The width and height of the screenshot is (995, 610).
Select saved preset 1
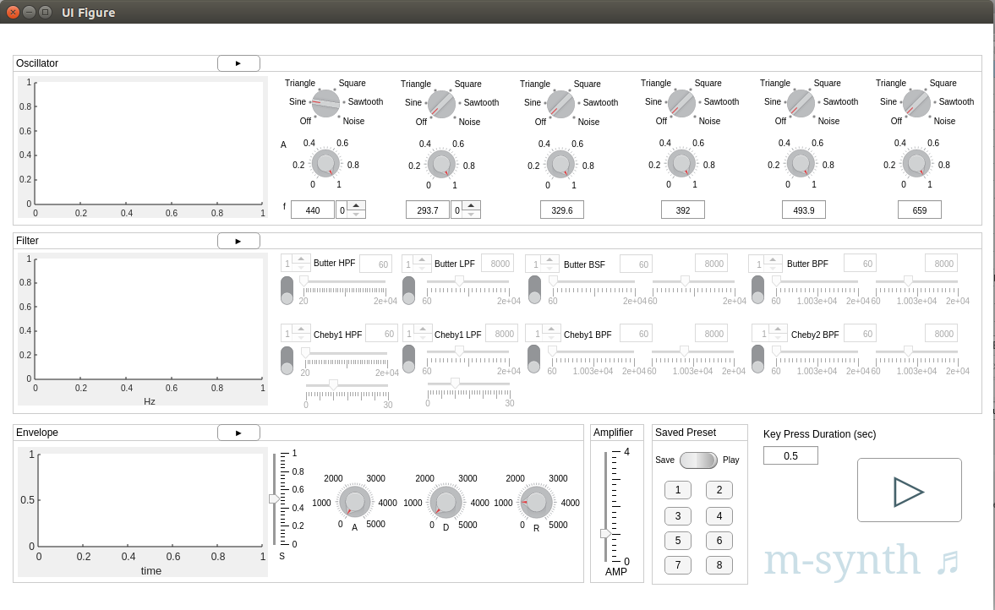(x=678, y=490)
